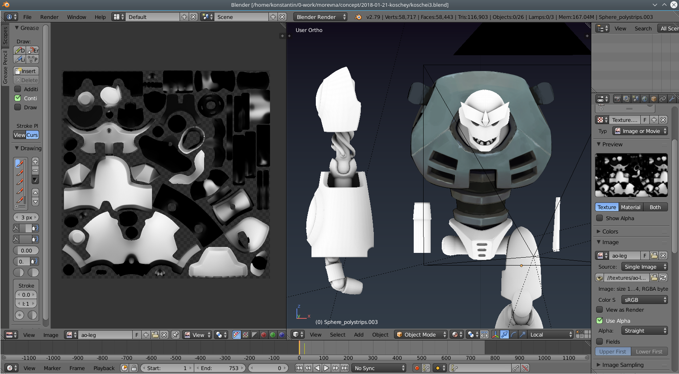Disable Continuous Drawing checkbox
The width and height of the screenshot is (679, 374).
tap(18, 98)
